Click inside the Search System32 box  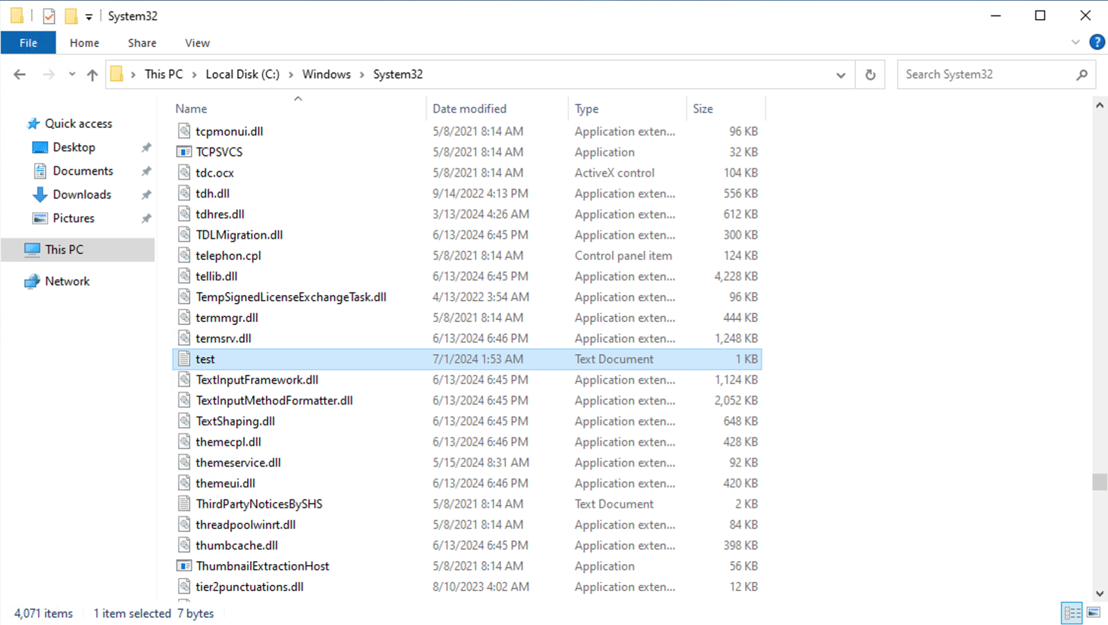[985, 74]
